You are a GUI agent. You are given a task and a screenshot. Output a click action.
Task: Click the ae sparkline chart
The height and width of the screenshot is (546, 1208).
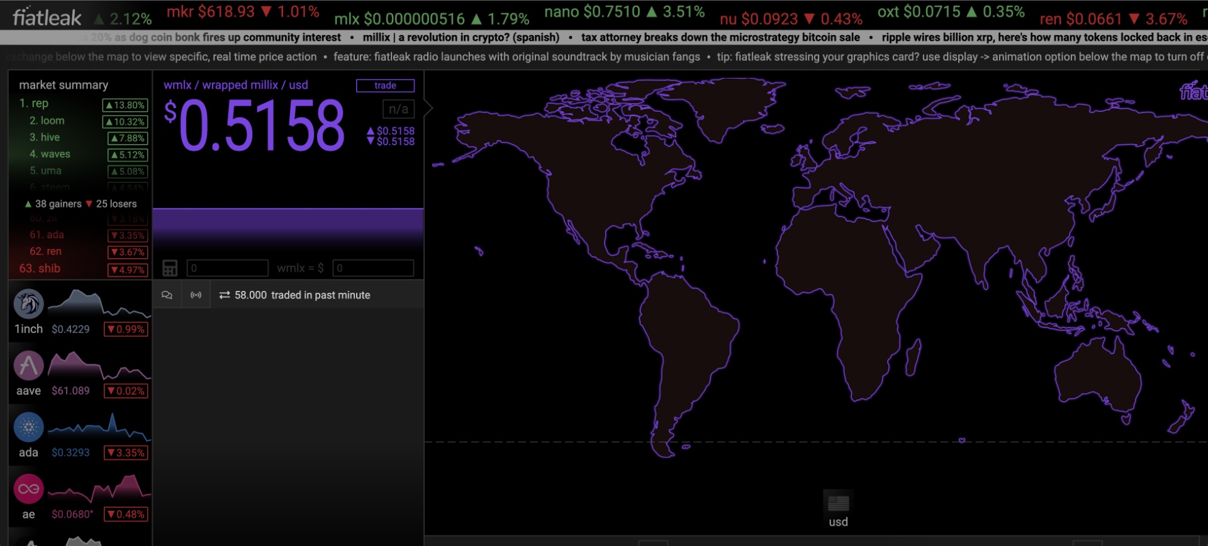pos(99,488)
